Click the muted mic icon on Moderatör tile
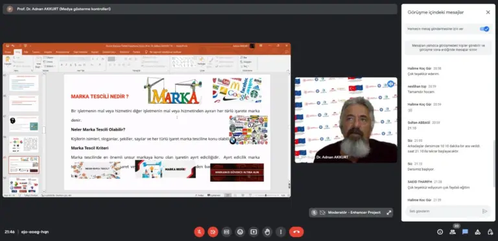 pyautogui.click(x=314, y=212)
